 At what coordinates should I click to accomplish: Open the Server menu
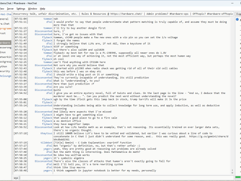pos(10,8)
